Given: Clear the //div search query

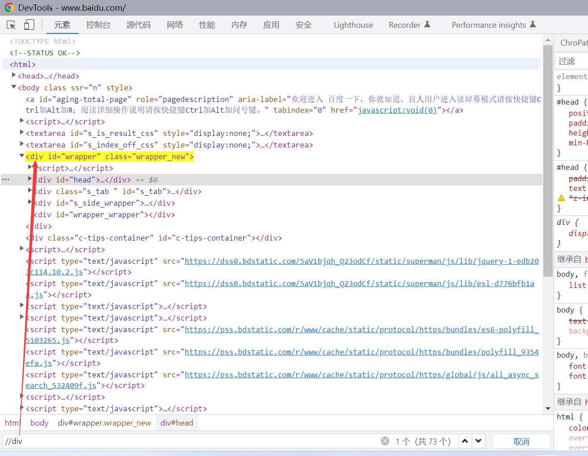Looking at the screenshot, I should [385, 441].
